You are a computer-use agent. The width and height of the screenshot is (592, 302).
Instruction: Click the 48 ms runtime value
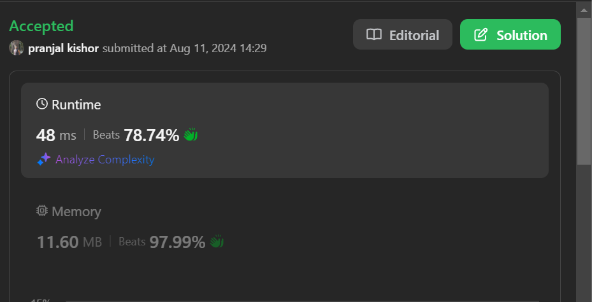[56, 135]
